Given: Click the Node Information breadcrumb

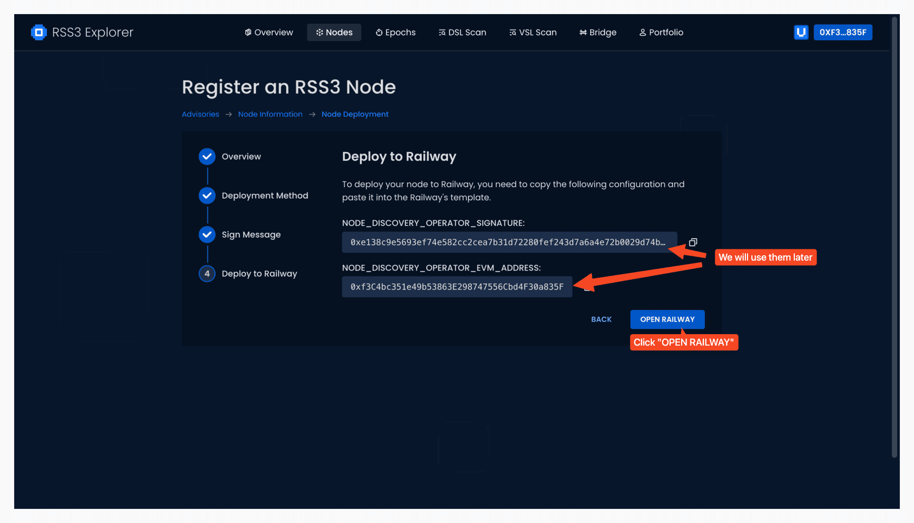Looking at the screenshot, I should [x=270, y=114].
